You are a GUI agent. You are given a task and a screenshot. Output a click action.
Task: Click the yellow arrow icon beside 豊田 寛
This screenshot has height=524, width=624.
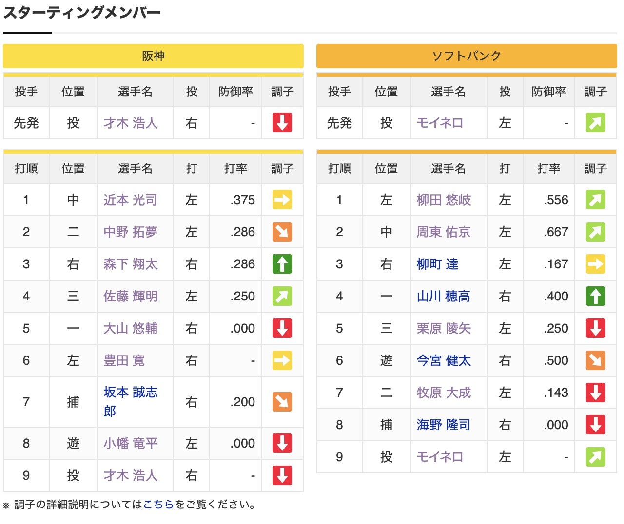(x=282, y=360)
